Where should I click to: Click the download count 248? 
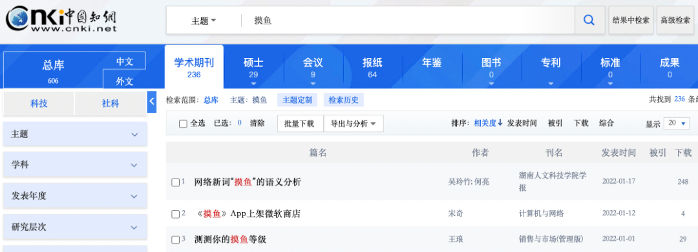[x=683, y=182]
